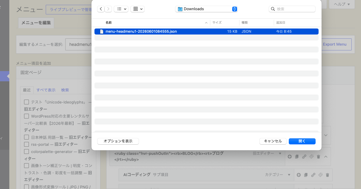Click the 15 KB size cell
This screenshot has width=361, height=189.
(x=232, y=31)
